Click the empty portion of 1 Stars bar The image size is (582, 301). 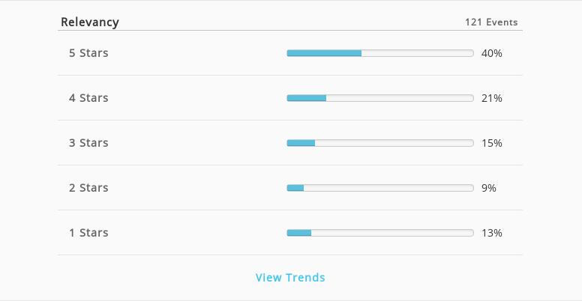[x=392, y=233]
